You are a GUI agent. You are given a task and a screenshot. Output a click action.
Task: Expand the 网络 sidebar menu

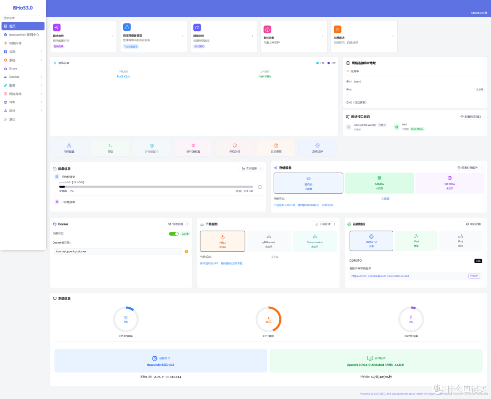click(23, 111)
